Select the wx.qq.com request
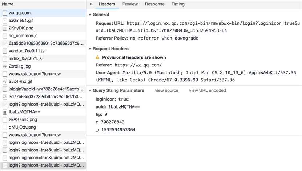The width and height of the screenshot is (302, 171). [43, 13]
